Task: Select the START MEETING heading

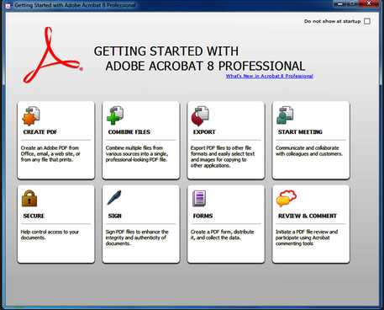Action: (x=300, y=132)
